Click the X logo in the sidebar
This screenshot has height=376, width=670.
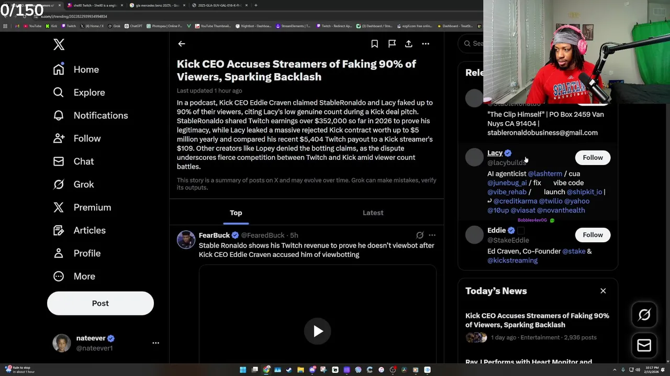[x=59, y=44]
